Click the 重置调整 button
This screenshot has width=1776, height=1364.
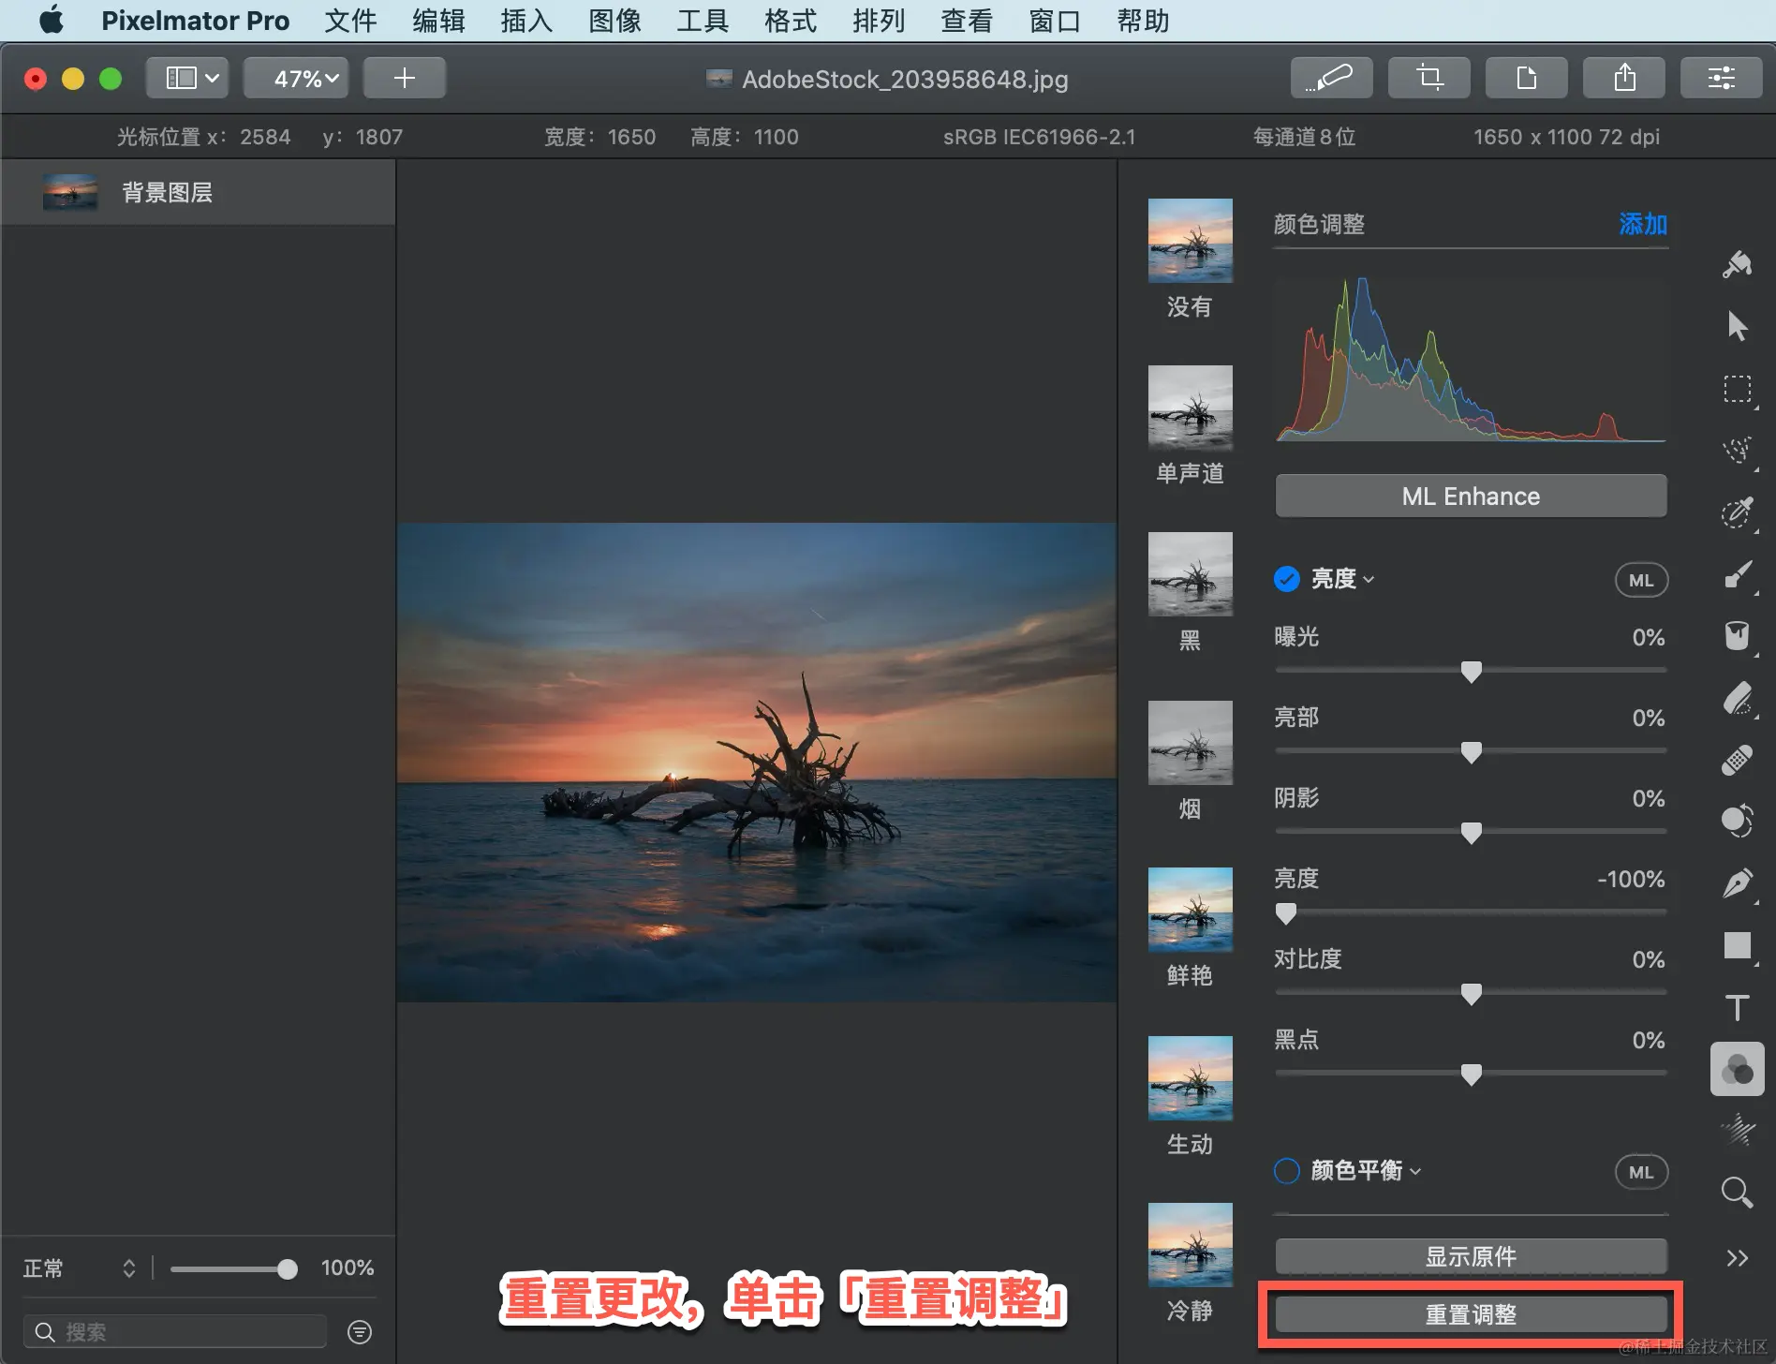[x=1471, y=1314]
